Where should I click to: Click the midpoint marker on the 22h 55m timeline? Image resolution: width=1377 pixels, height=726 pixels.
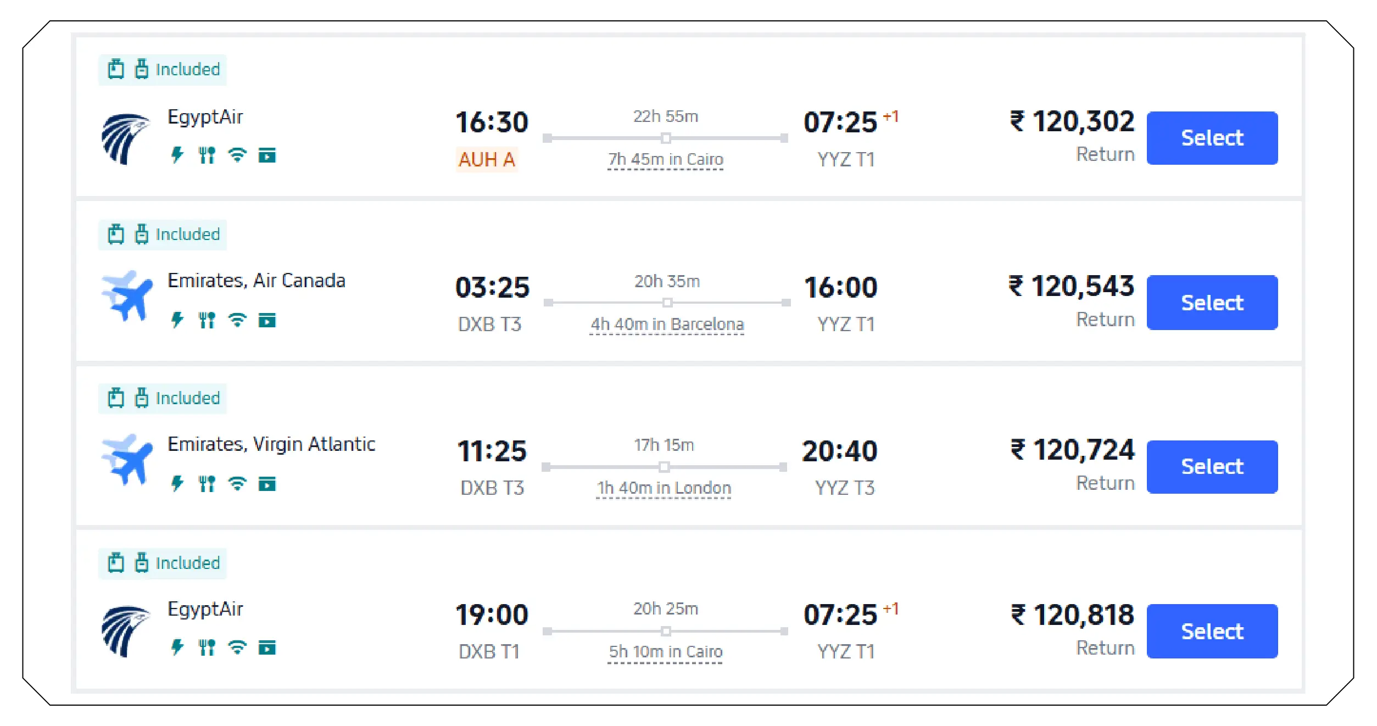(x=666, y=137)
